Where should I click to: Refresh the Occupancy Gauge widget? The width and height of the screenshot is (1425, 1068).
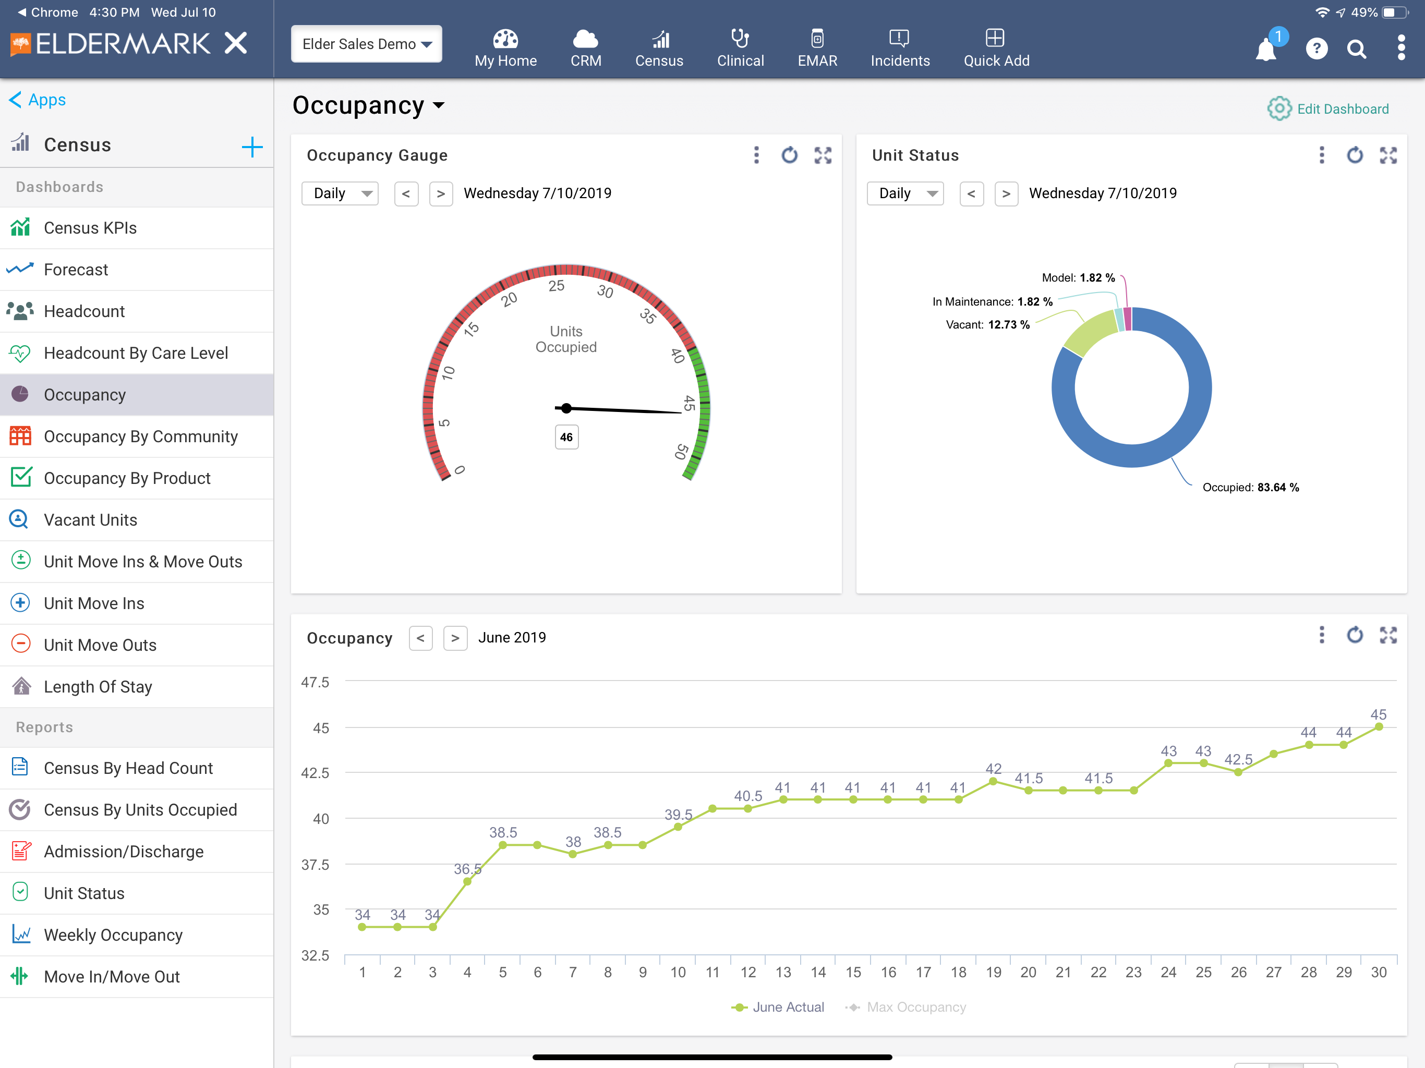789,155
